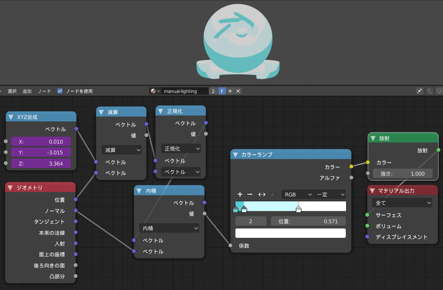Select the white color stop on the ramp
The height and width of the screenshot is (290, 443).
coord(299,209)
